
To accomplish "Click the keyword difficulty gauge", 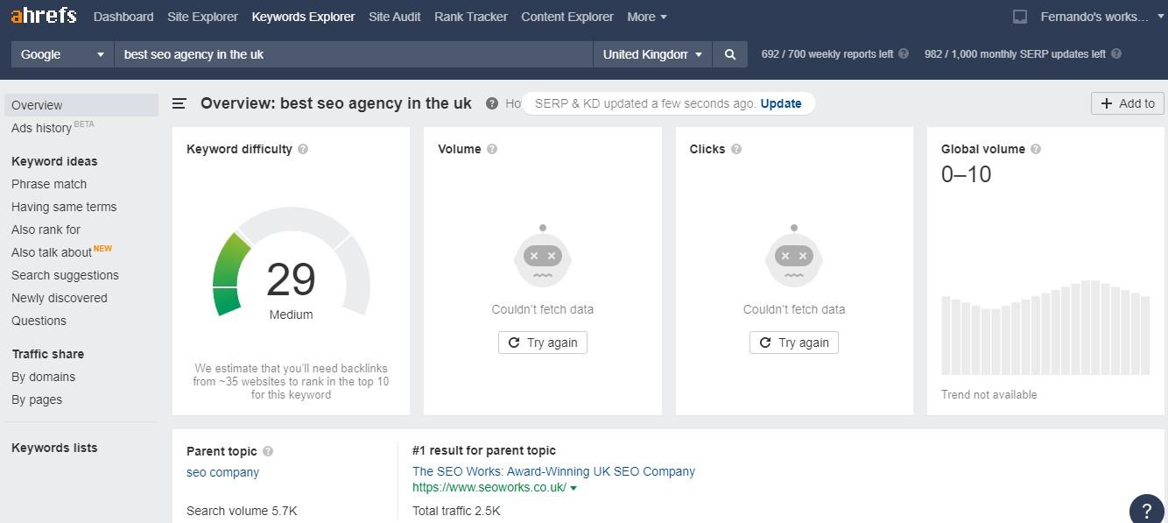I will pyautogui.click(x=291, y=263).
